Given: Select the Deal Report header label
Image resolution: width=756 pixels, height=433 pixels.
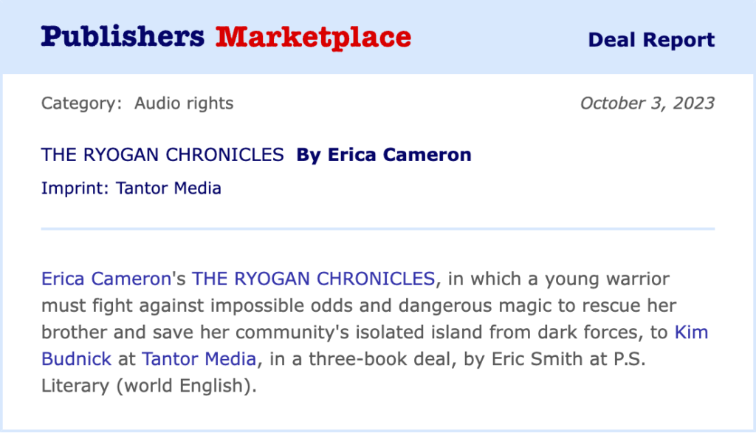Looking at the screenshot, I should point(651,40).
